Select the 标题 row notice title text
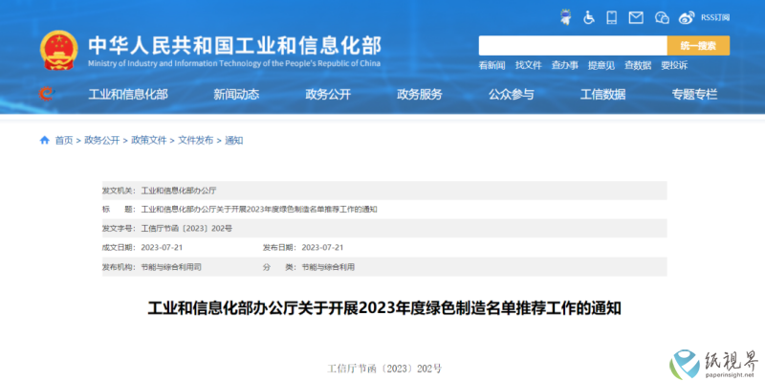The height and width of the screenshot is (382, 765). (259, 210)
